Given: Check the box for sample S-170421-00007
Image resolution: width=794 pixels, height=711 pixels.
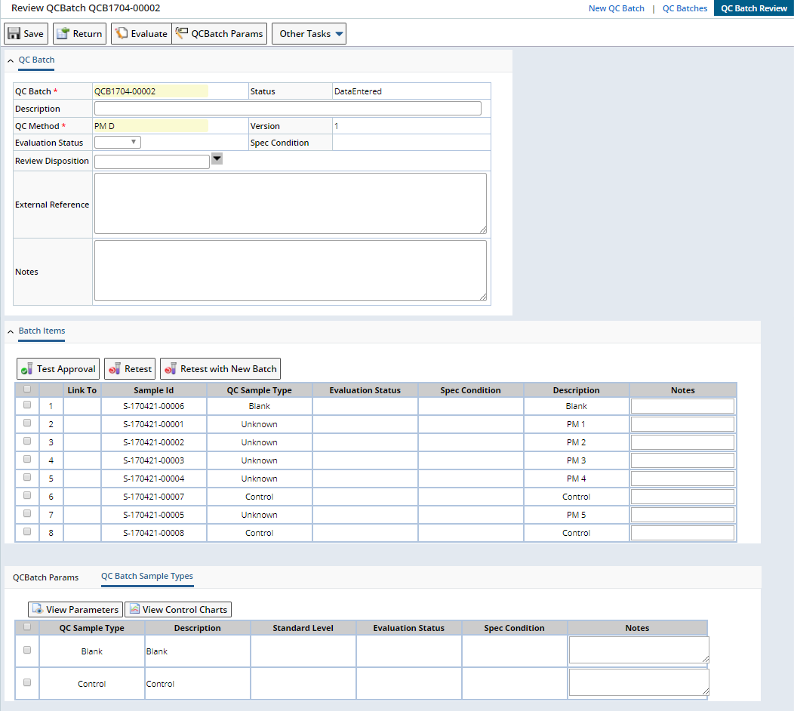Looking at the screenshot, I should click(x=27, y=496).
